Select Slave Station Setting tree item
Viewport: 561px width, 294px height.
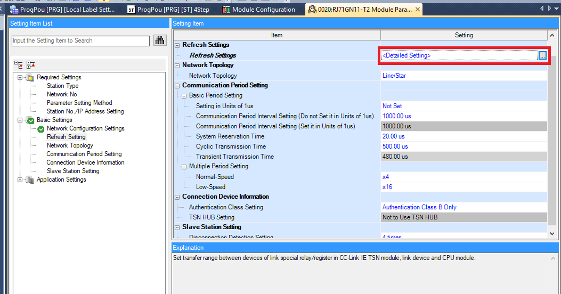coord(73,171)
